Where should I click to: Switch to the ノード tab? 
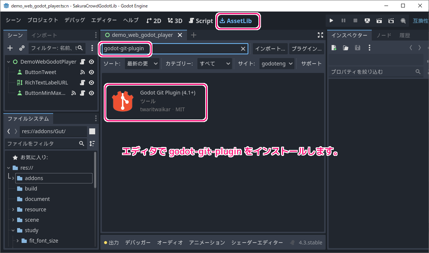coord(384,35)
